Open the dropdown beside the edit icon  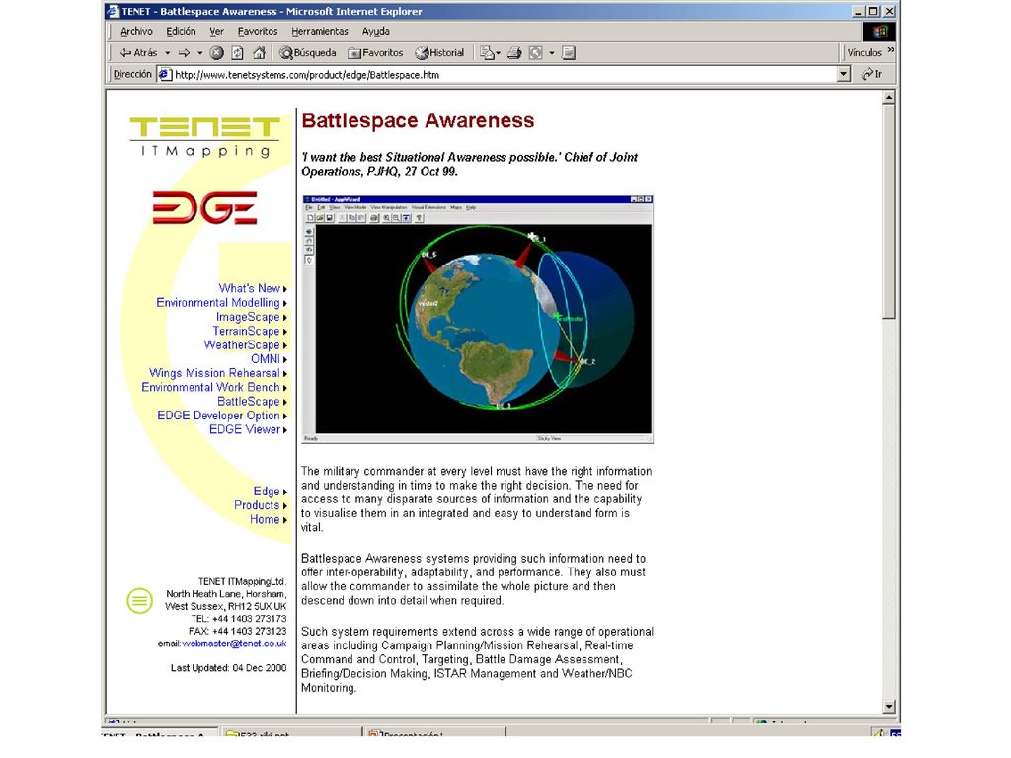[x=551, y=53]
